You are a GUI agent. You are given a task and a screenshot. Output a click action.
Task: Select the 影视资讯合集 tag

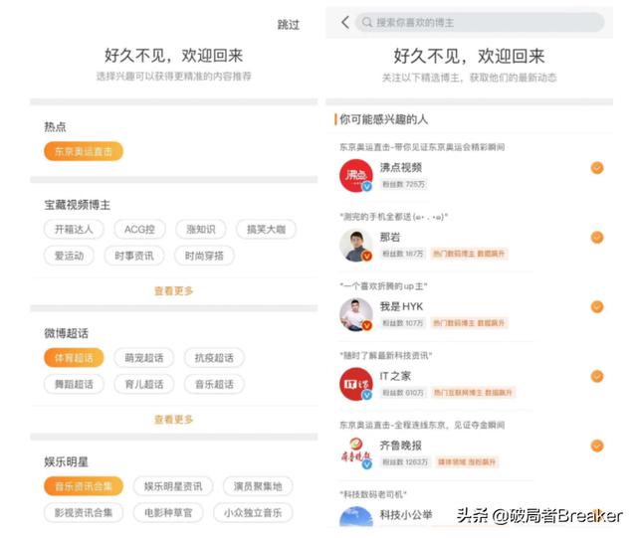click(x=84, y=513)
